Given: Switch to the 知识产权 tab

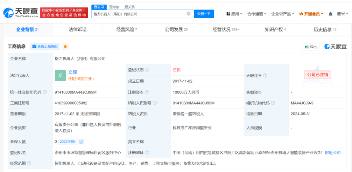Looking at the screenshot, I should pyautogui.click(x=275, y=30).
